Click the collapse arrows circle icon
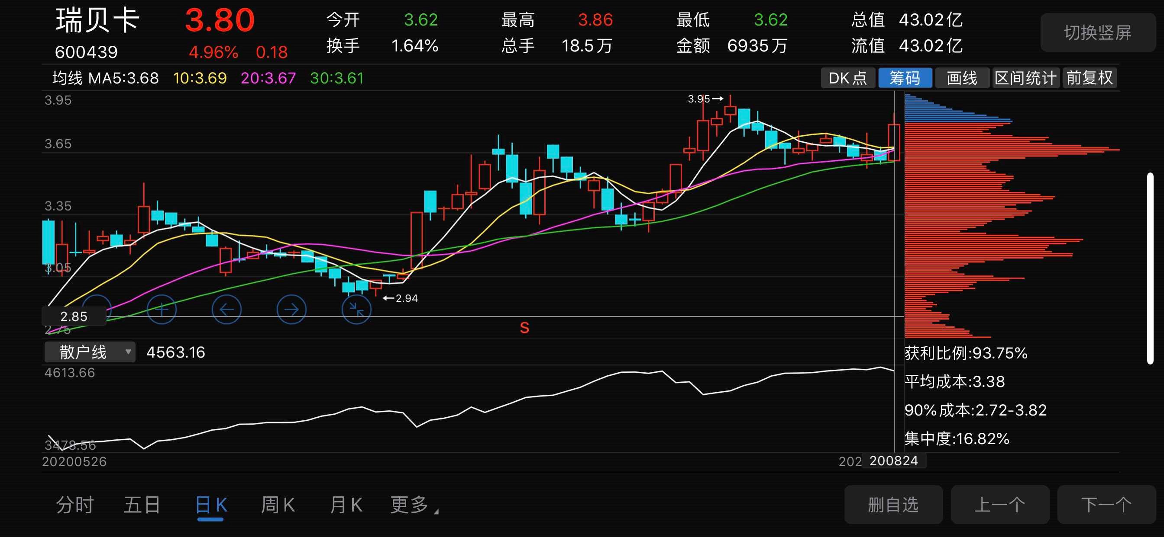The width and height of the screenshot is (1164, 537). click(356, 309)
